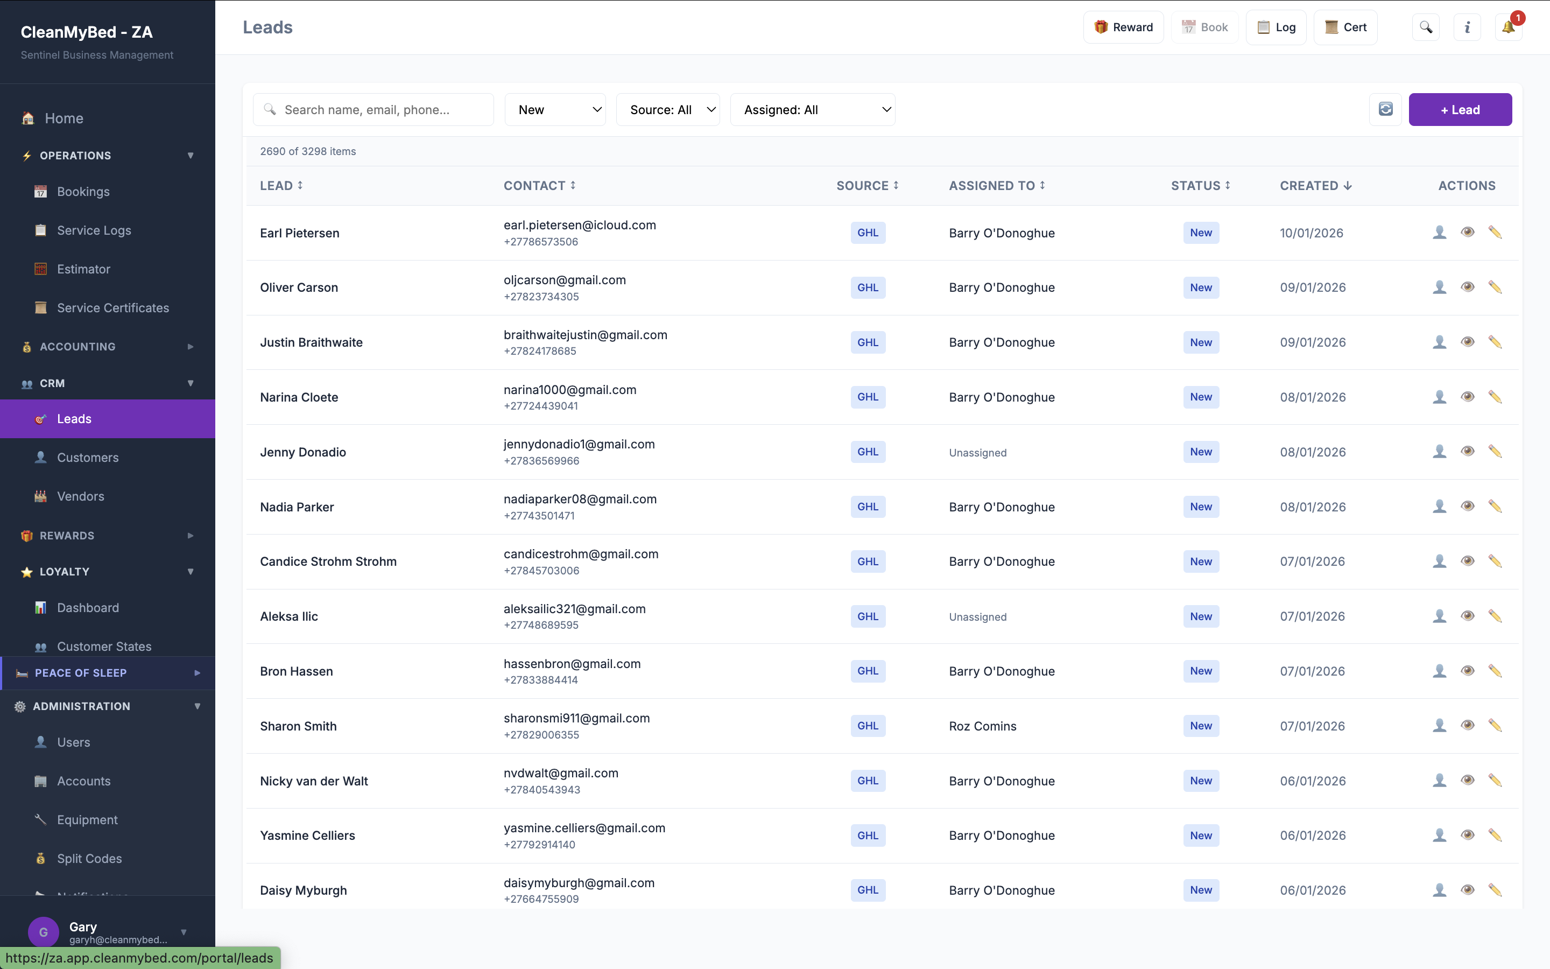Click the refresh icon beside + Lead
Viewport: 1550px width, 969px height.
1385,109
